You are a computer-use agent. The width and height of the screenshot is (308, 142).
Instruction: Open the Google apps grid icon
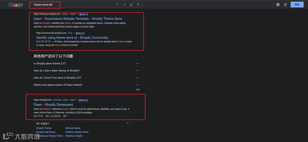tap(285, 5)
